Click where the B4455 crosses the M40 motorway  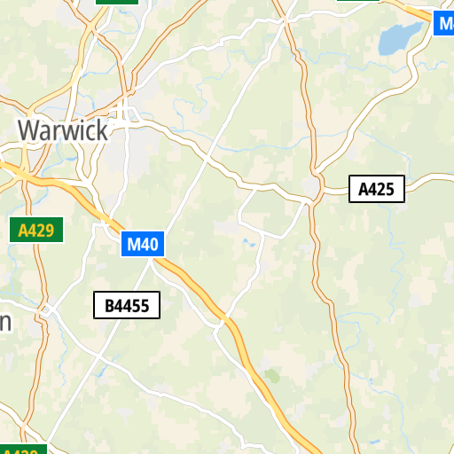tap(152, 259)
